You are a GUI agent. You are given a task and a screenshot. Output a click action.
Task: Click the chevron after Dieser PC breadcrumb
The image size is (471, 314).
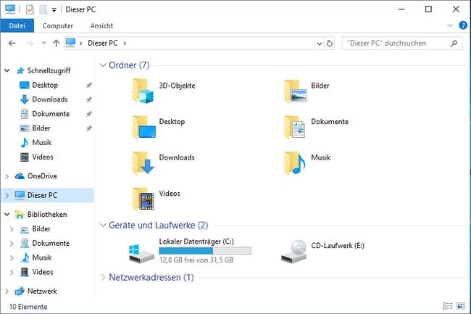point(125,44)
